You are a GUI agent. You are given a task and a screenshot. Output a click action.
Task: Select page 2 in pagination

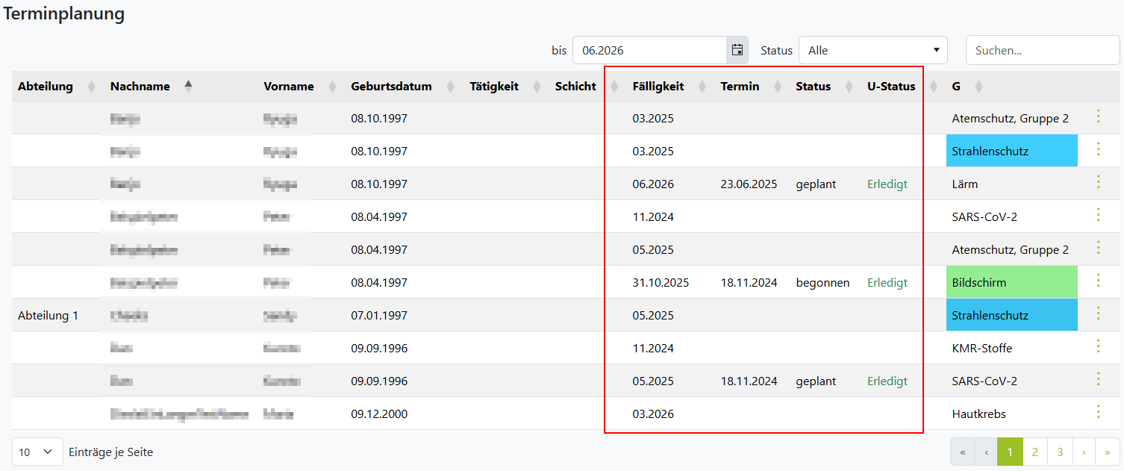coord(1034,452)
